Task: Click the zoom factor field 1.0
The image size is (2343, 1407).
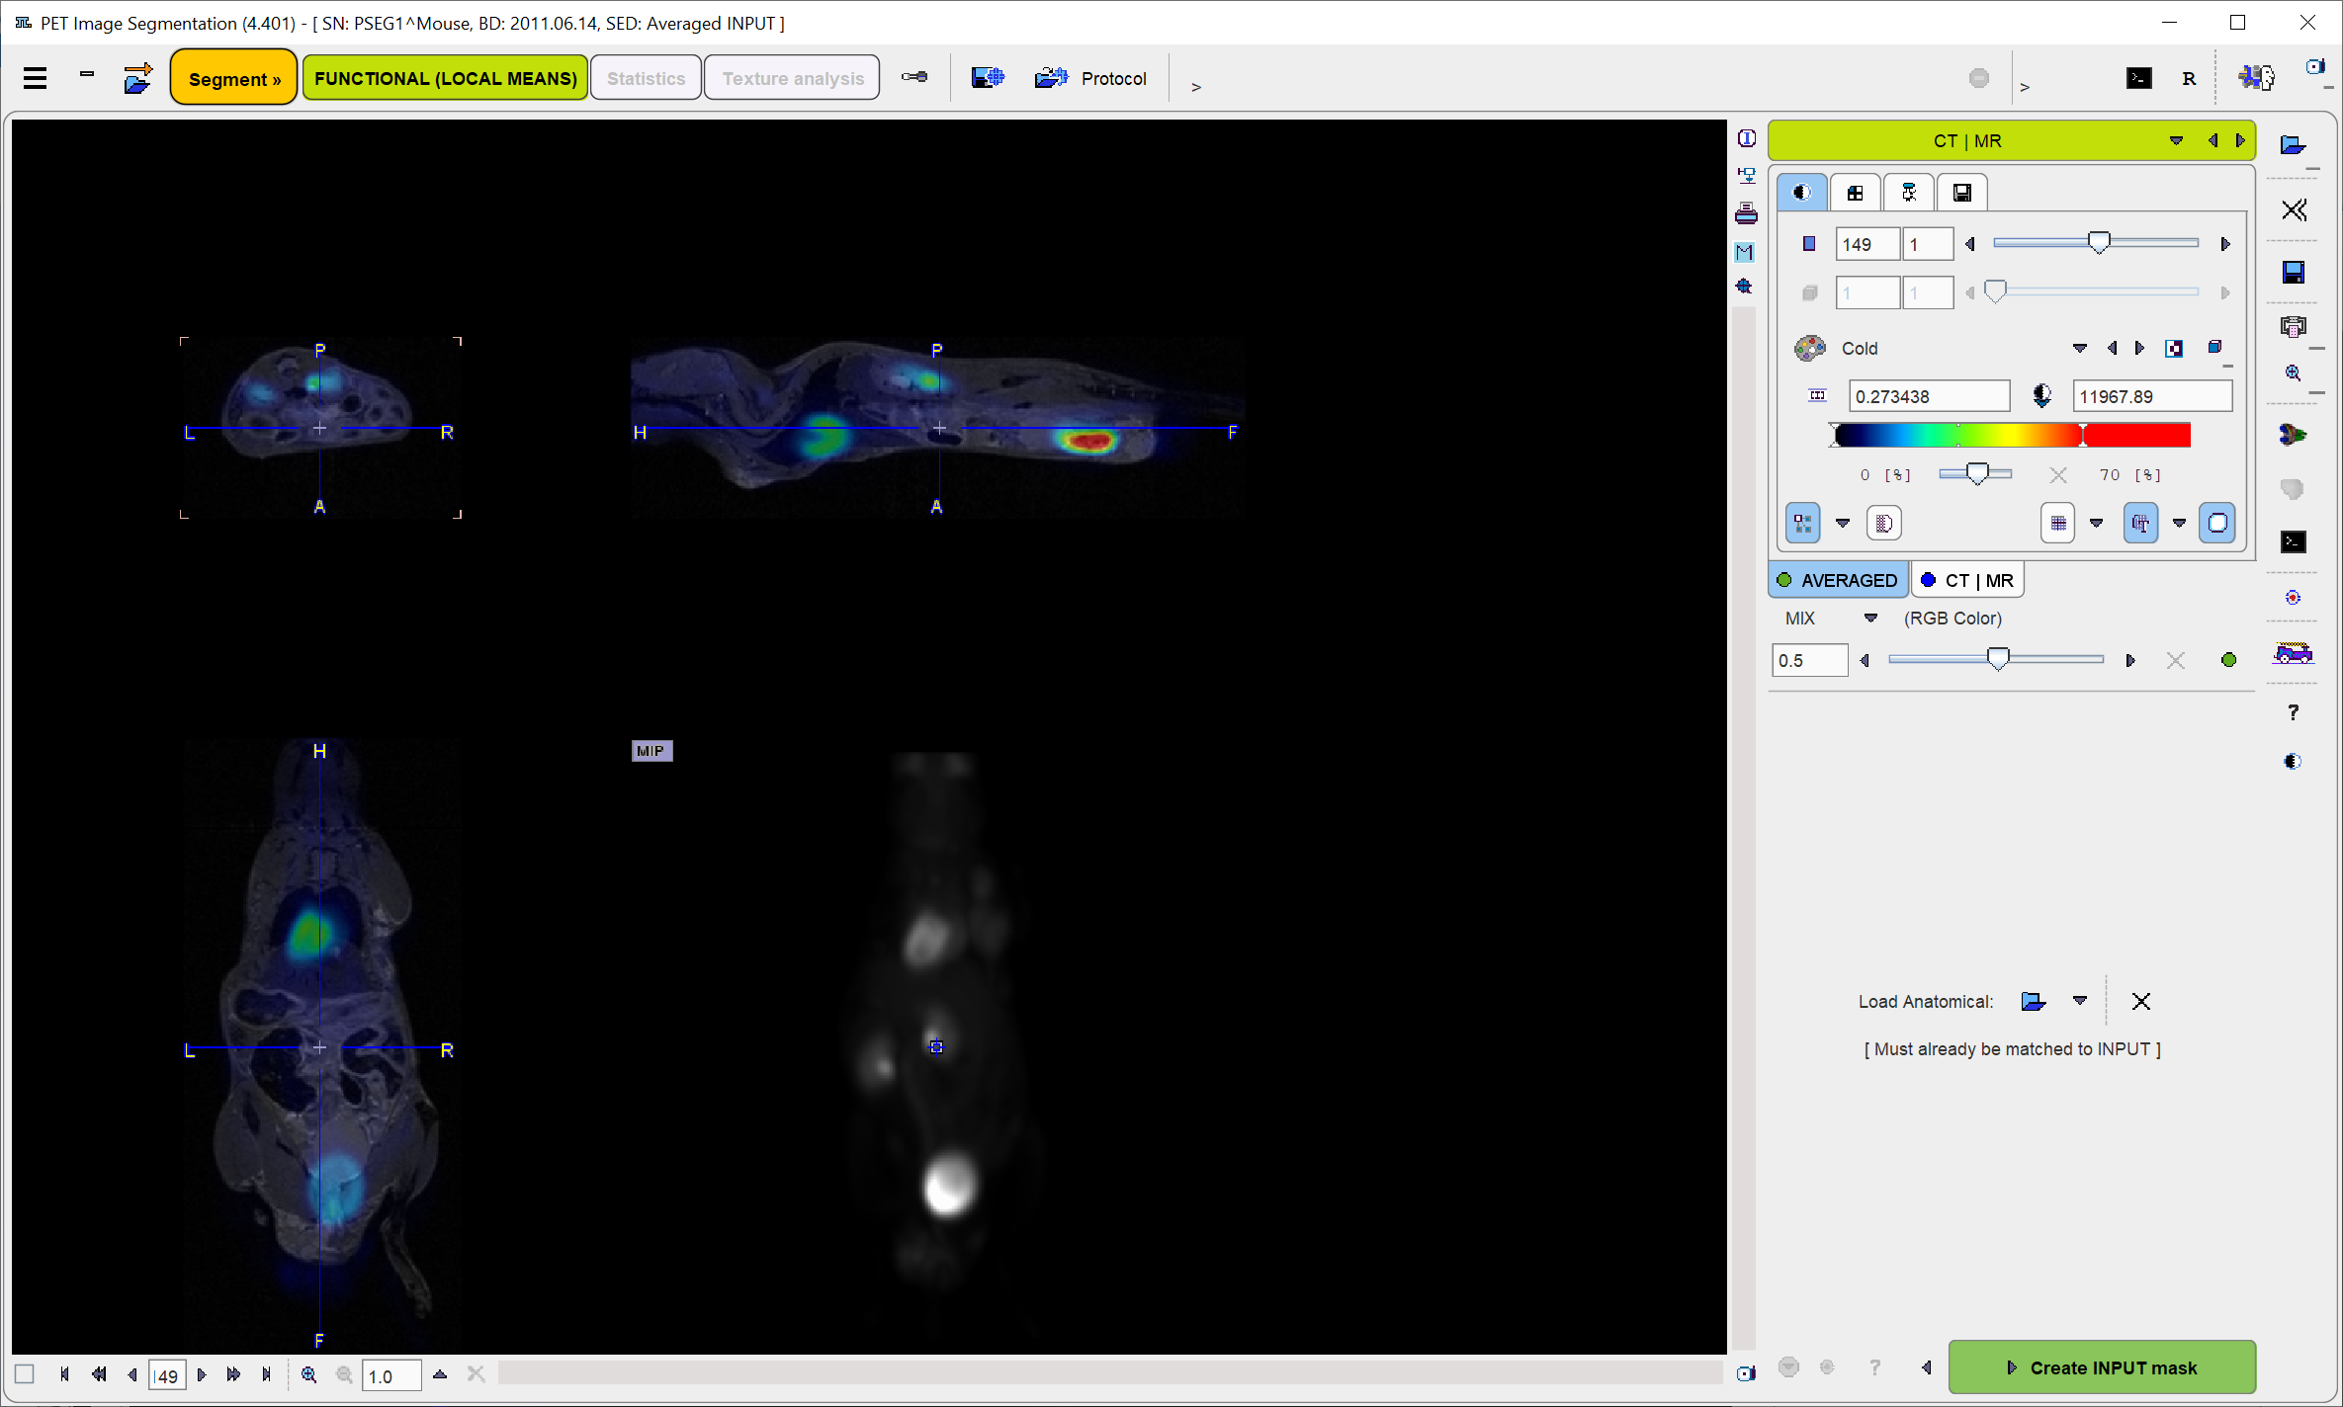Action: click(391, 1375)
